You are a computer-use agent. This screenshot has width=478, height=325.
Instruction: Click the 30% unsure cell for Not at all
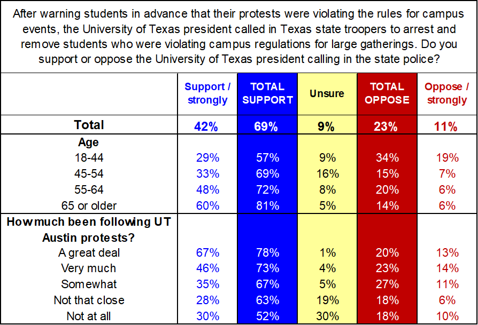tap(327, 316)
